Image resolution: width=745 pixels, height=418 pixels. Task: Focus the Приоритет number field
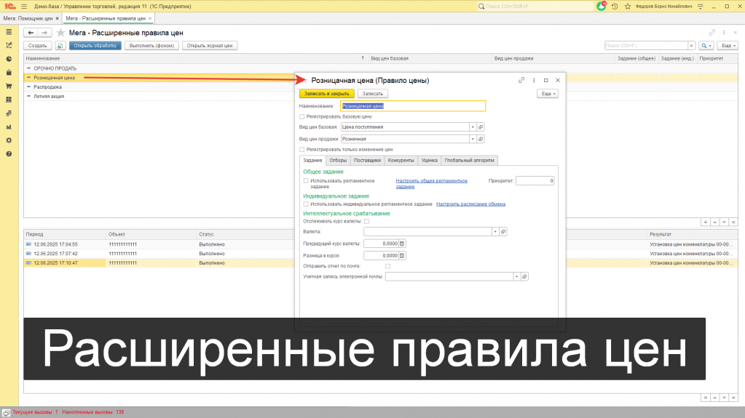click(x=535, y=181)
